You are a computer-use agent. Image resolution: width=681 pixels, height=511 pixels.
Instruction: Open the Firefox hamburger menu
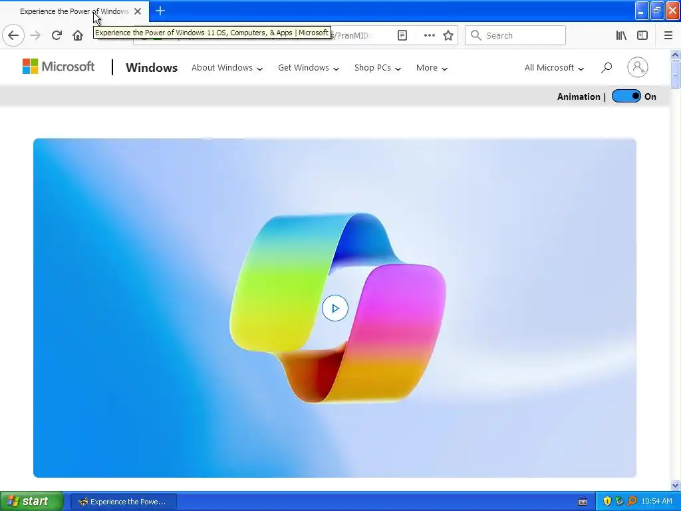[x=668, y=35]
